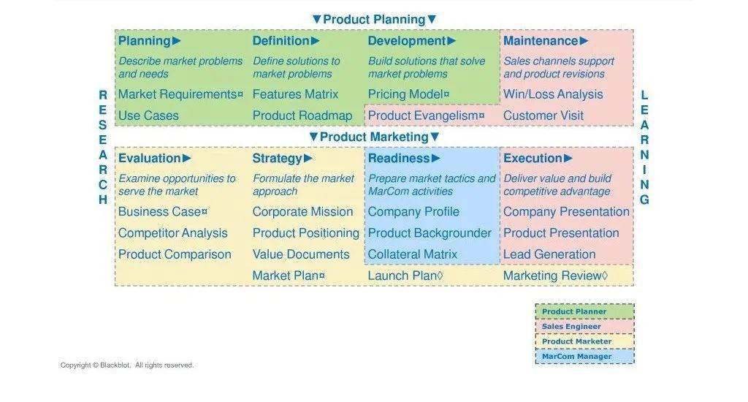
Task: Click the Product Marketing section title
Action: pyautogui.click(x=375, y=137)
